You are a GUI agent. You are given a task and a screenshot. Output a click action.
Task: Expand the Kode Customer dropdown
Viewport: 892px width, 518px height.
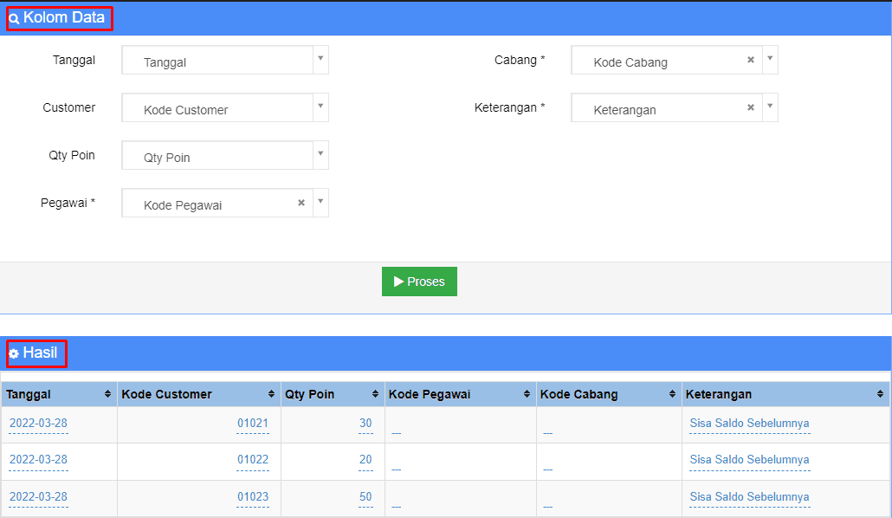(320, 107)
